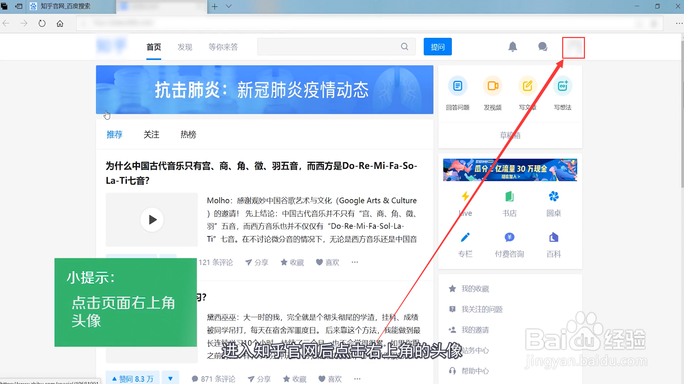Mark first answer as 喜欢
This screenshot has height=384, width=684.
coord(327,262)
